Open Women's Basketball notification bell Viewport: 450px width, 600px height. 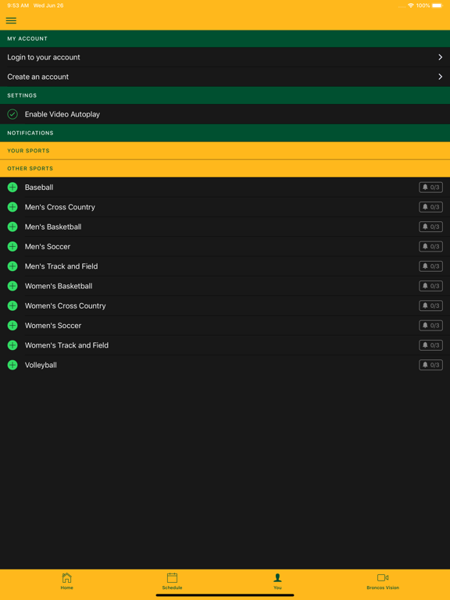(430, 286)
